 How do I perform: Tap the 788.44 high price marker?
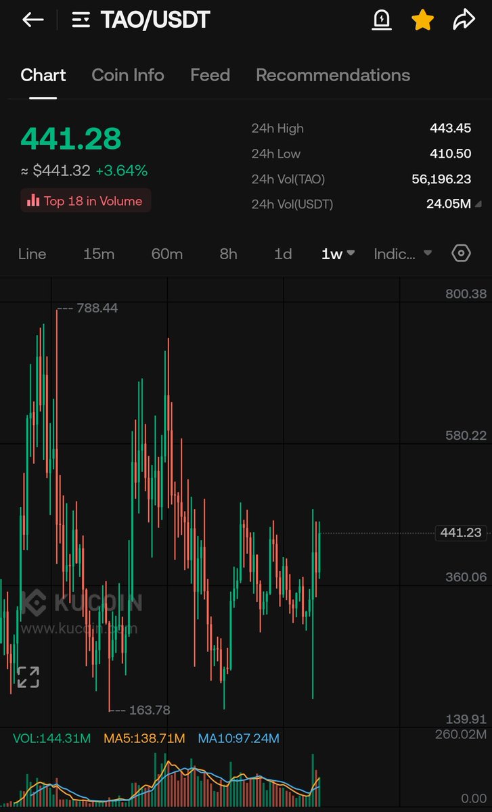point(97,308)
